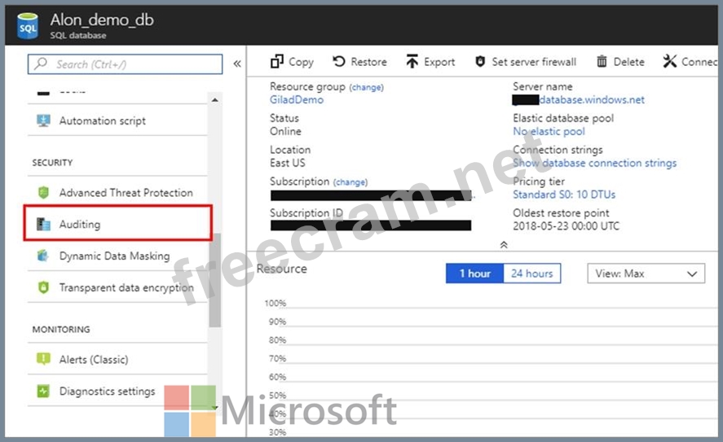The width and height of the screenshot is (723, 442).
Task: Click the sidebar scrollbar up arrow
Action: 215,99
